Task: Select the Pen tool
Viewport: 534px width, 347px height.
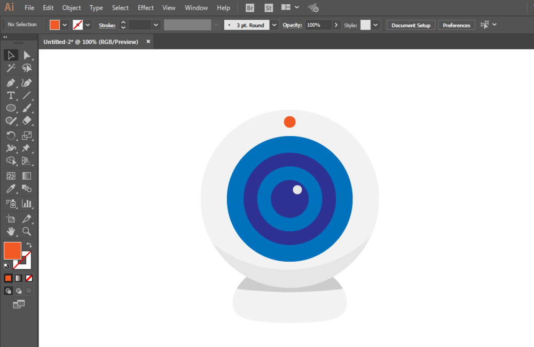Action: pos(11,83)
